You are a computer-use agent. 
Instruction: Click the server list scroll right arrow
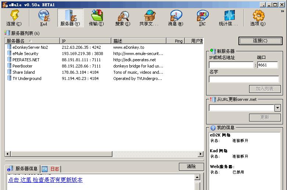tap(201, 154)
